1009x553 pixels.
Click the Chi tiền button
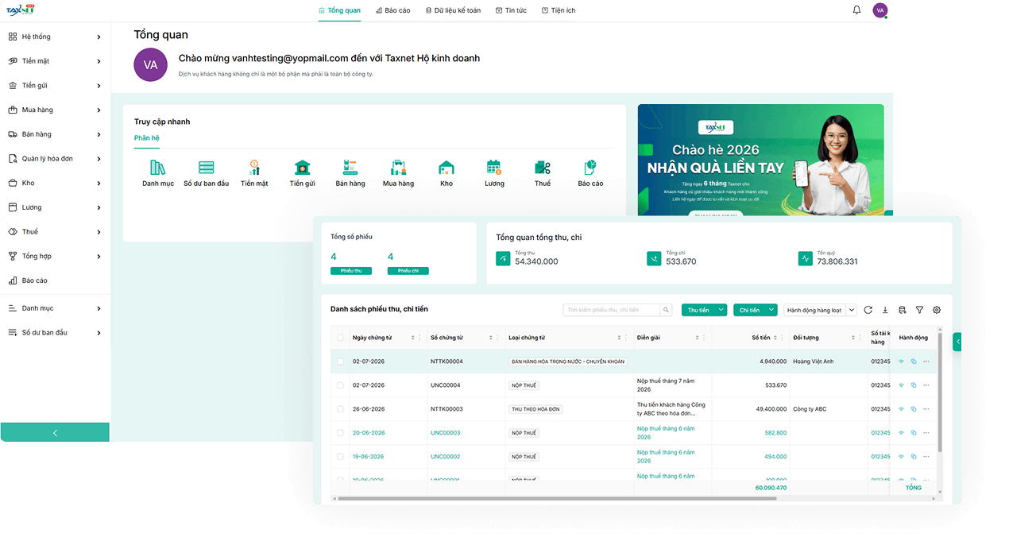(749, 310)
